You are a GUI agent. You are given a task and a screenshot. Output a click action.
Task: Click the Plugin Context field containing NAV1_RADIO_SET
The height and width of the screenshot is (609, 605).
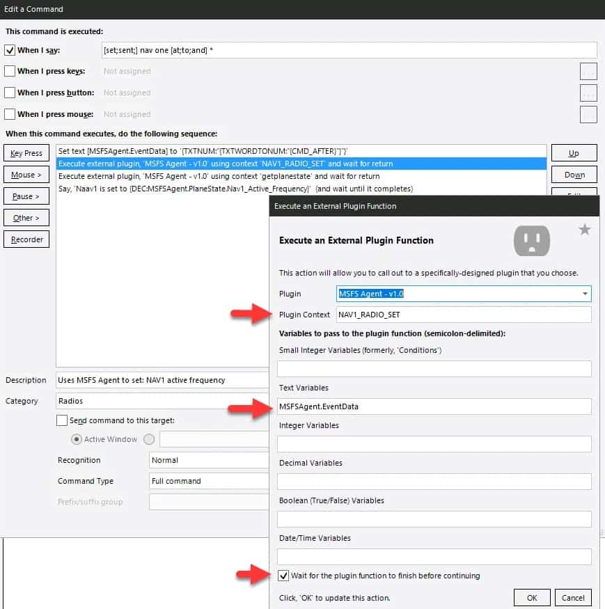click(463, 315)
